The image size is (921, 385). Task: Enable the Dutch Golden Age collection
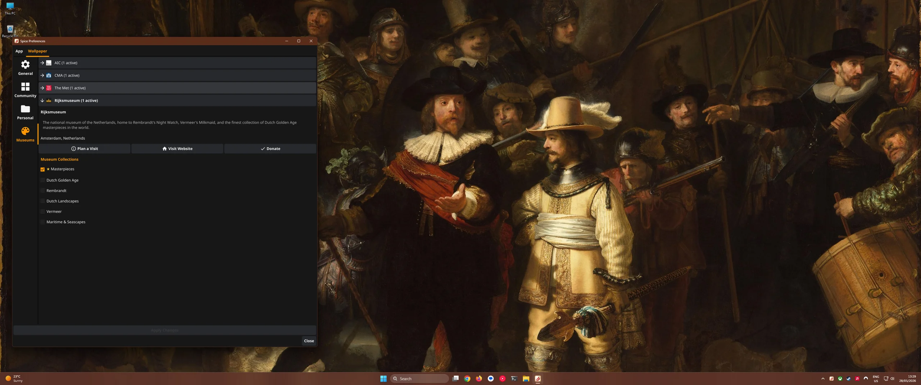[42, 180]
